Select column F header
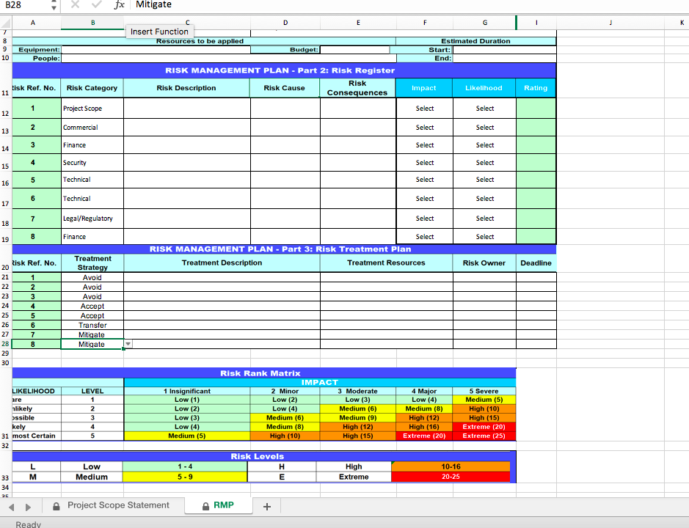 pyautogui.click(x=424, y=23)
